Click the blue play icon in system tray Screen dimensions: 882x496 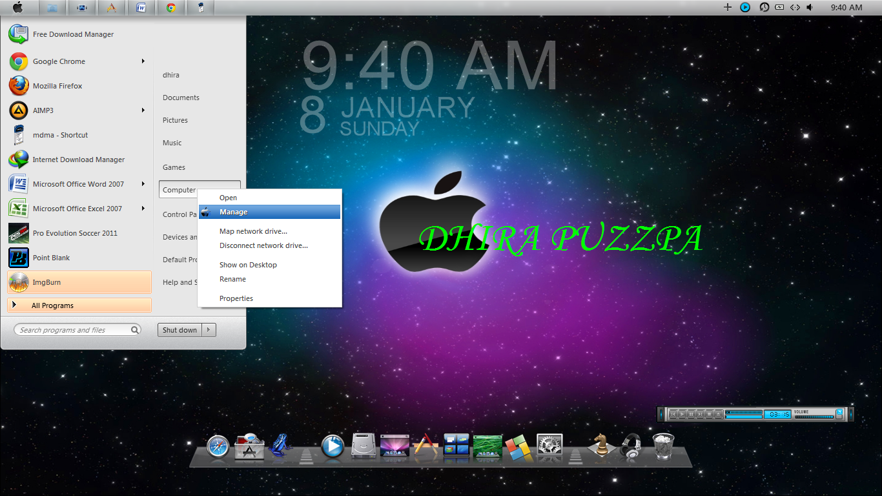[745, 8]
